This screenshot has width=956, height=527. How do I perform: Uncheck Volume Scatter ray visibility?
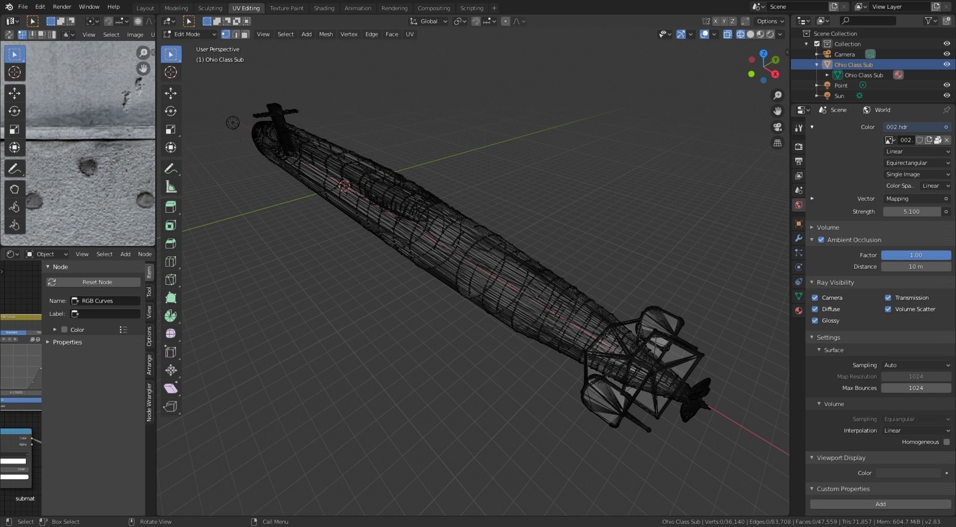point(888,309)
